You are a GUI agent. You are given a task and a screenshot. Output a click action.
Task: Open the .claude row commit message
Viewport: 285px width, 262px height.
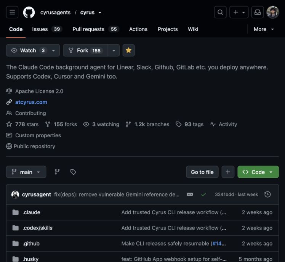(x=174, y=212)
